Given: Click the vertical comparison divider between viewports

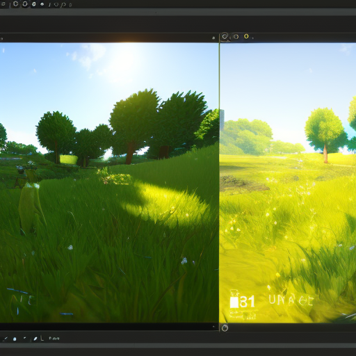Looking at the screenshot, I should (219, 182).
